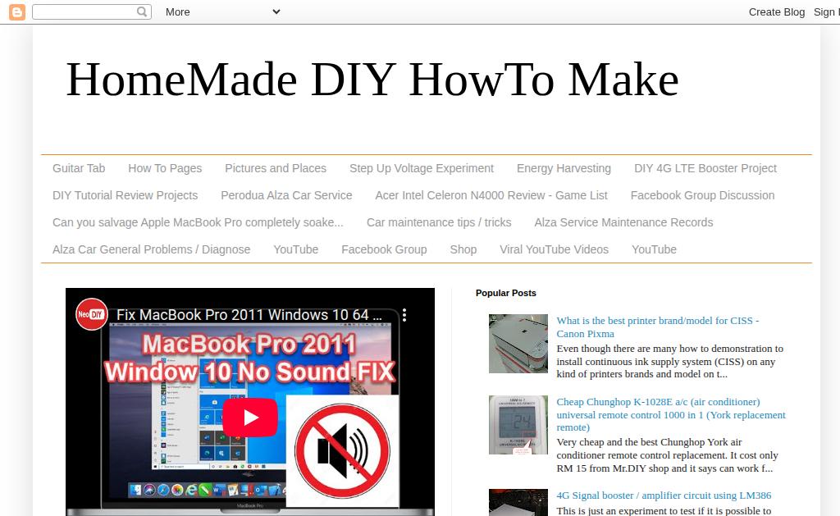The image size is (840, 516).
Task: Go to Perodua Alza Car Service
Action: [x=286, y=195]
